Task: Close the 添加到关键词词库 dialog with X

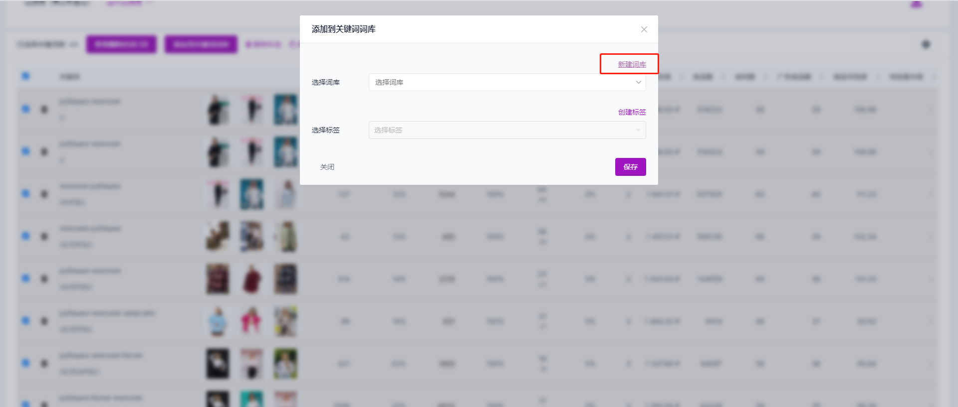Action: 644,29
